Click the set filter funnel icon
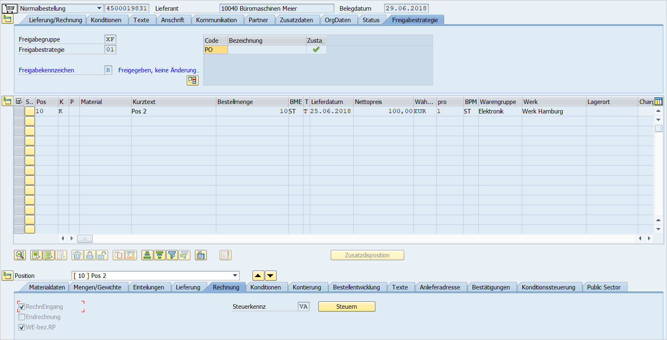 tap(172, 255)
